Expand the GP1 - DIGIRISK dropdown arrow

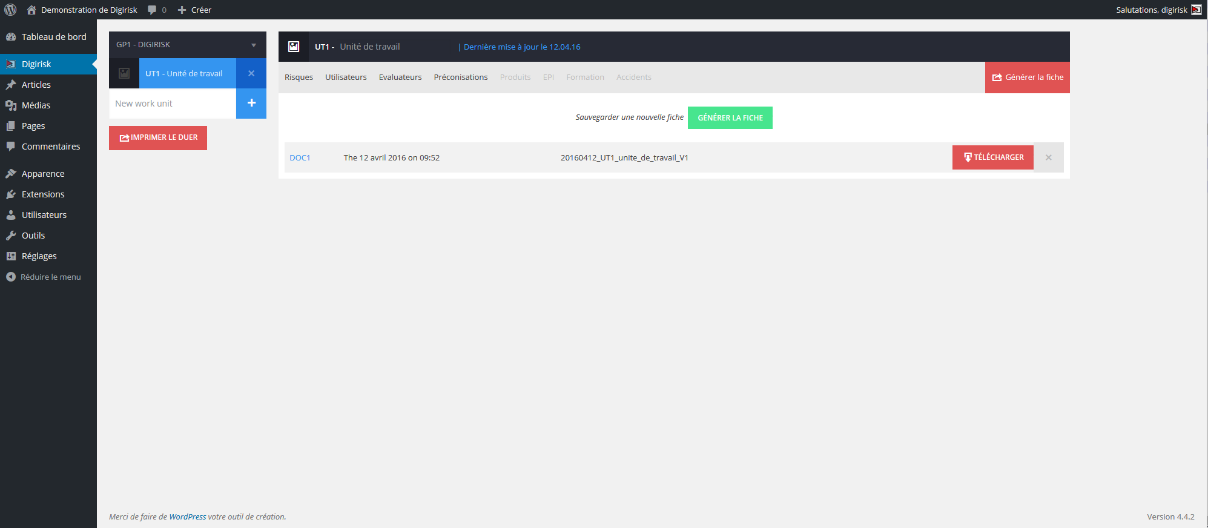[254, 45]
